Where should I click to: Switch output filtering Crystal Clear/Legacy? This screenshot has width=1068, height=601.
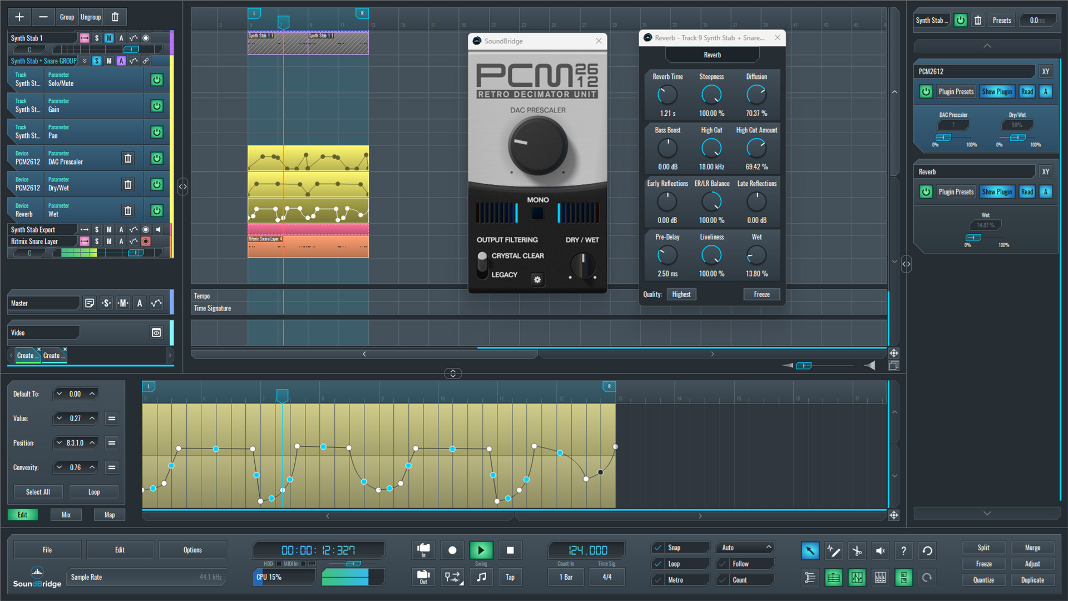482,265
